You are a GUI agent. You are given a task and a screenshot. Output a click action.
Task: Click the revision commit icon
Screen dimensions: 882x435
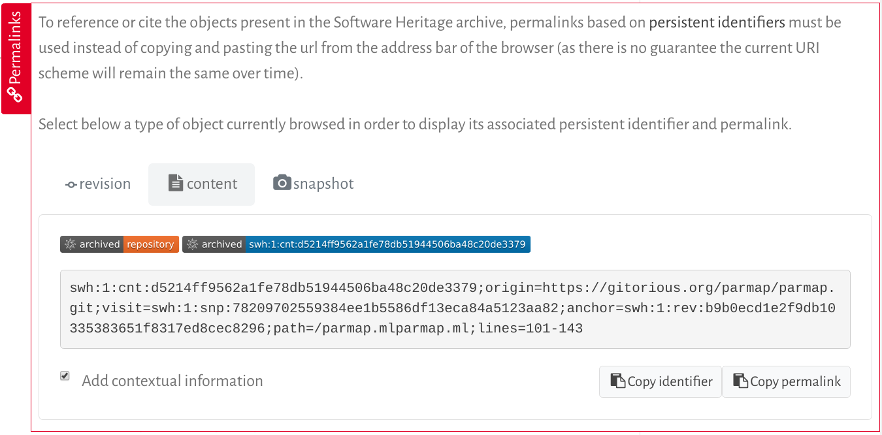71,185
